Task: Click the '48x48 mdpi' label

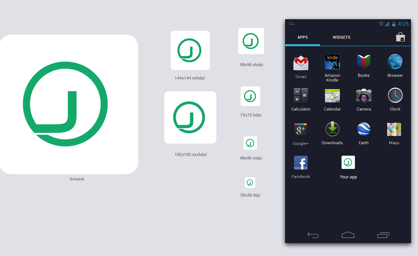Action: tap(250, 158)
